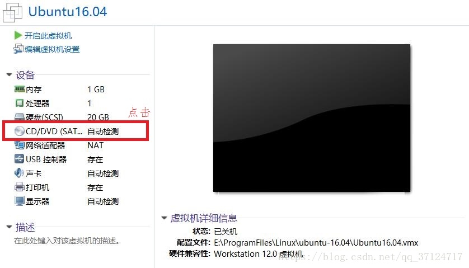This screenshot has height=268, width=469.
Task: Select the network adapter (网络适配器) icon
Action: [x=20, y=145]
